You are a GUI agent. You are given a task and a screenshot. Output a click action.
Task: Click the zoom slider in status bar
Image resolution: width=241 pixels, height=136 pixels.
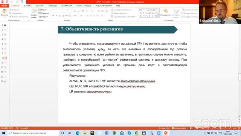pyautogui.click(x=221, y=128)
